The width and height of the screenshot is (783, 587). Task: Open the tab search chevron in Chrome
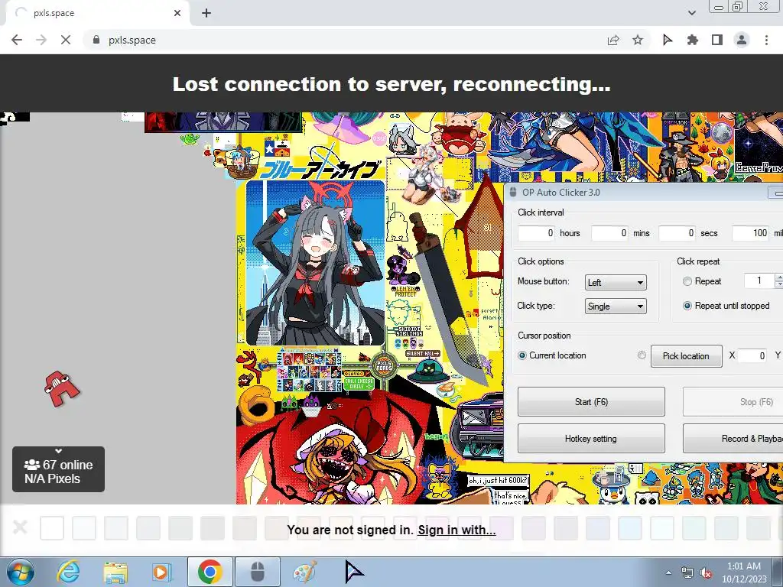[x=691, y=13]
